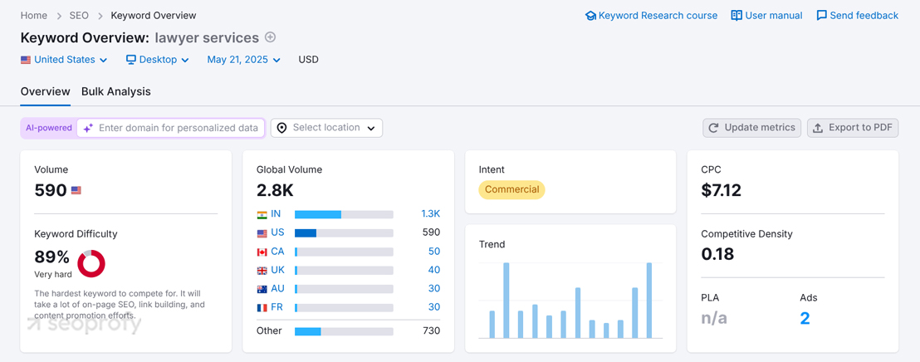This screenshot has width=920, height=362.
Task: Click the AI-powered badge
Action: click(49, 128)
